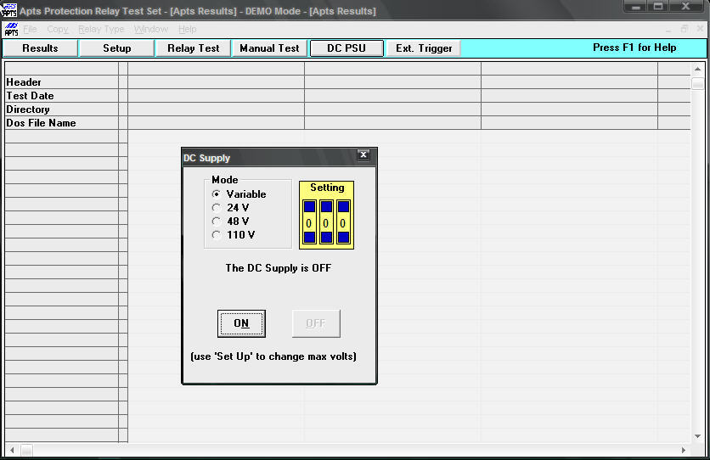This screenshot has height=460, width=710.
Task: Click the horizontal scrollbar thumb
Action: [x=26, y=450]
